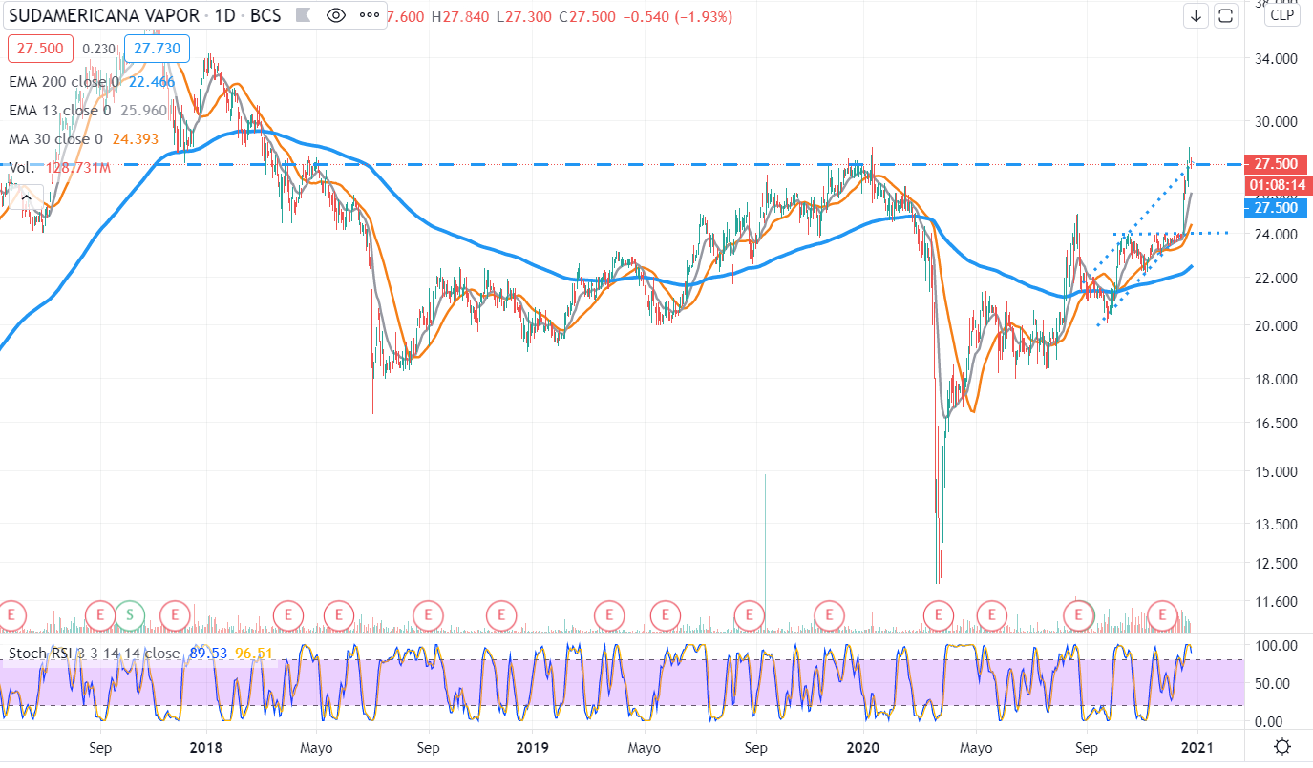Click the blue 27.500 label on the price axis
This screenshot has width=1313, height=768.
pos(1276,207)
